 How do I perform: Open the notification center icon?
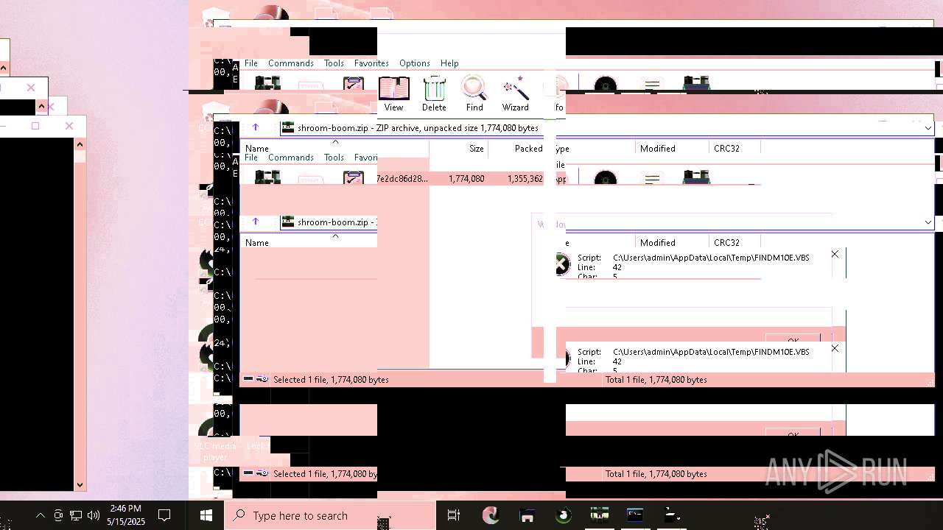[x=165, y=516]
